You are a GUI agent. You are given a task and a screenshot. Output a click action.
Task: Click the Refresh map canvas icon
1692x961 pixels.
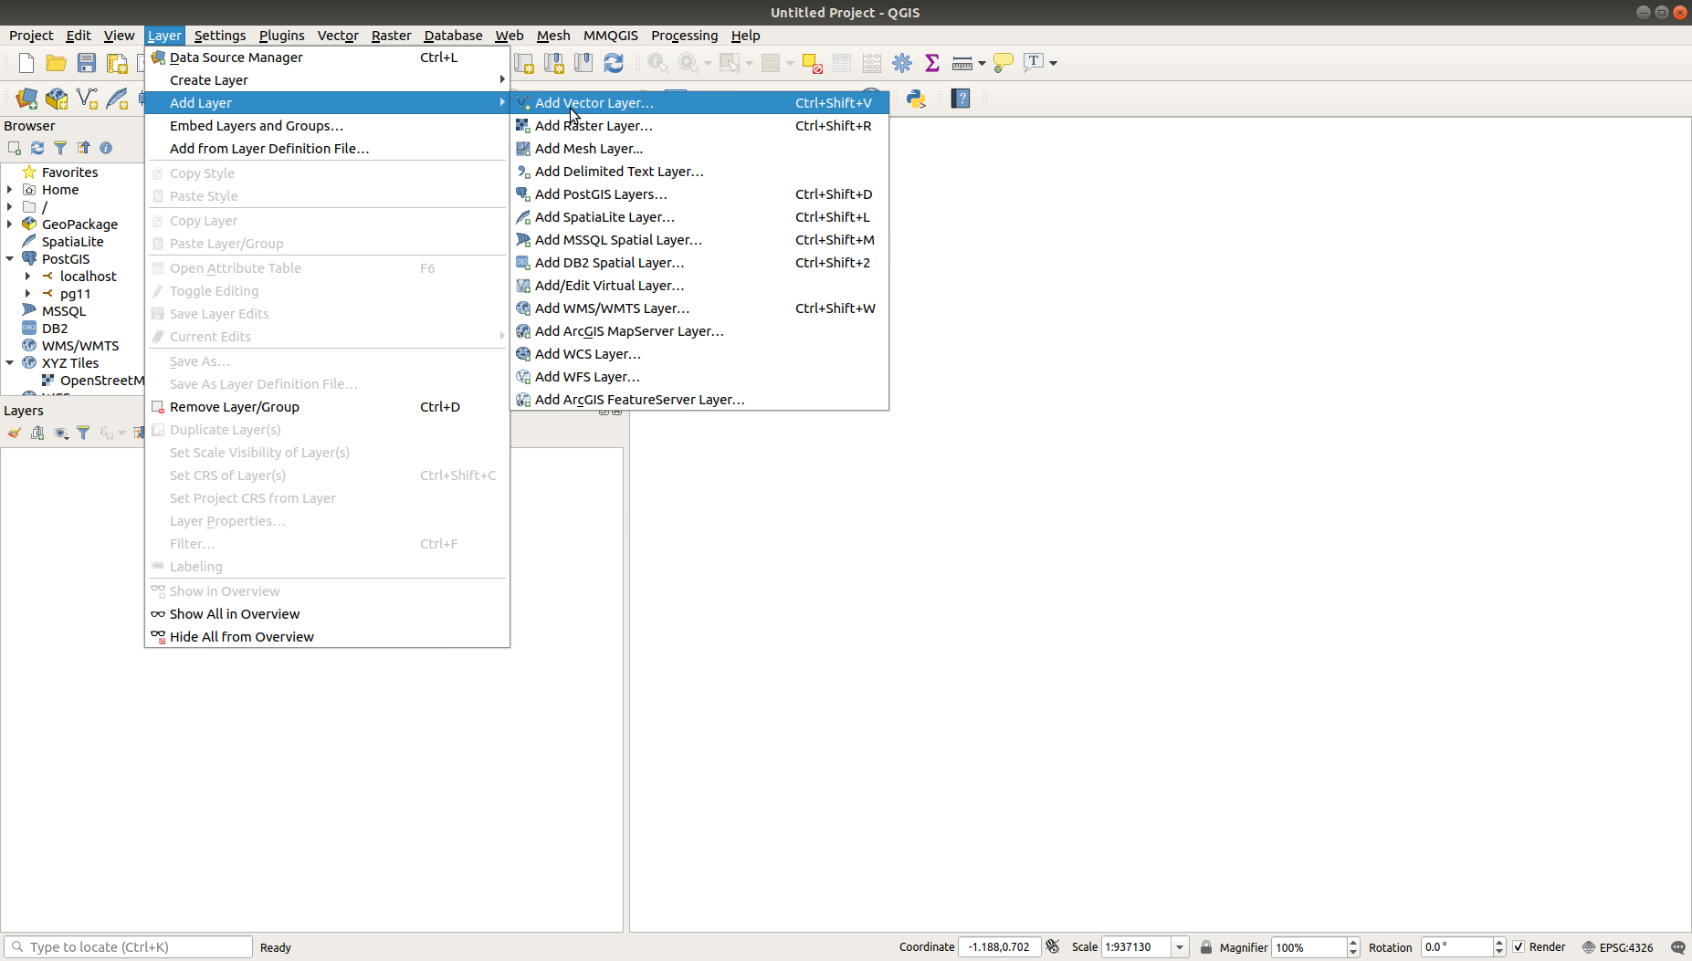(x=614, y=63)
